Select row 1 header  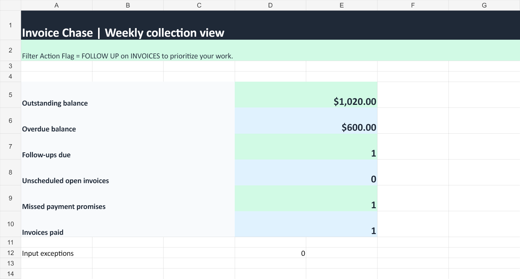point(10,25)
